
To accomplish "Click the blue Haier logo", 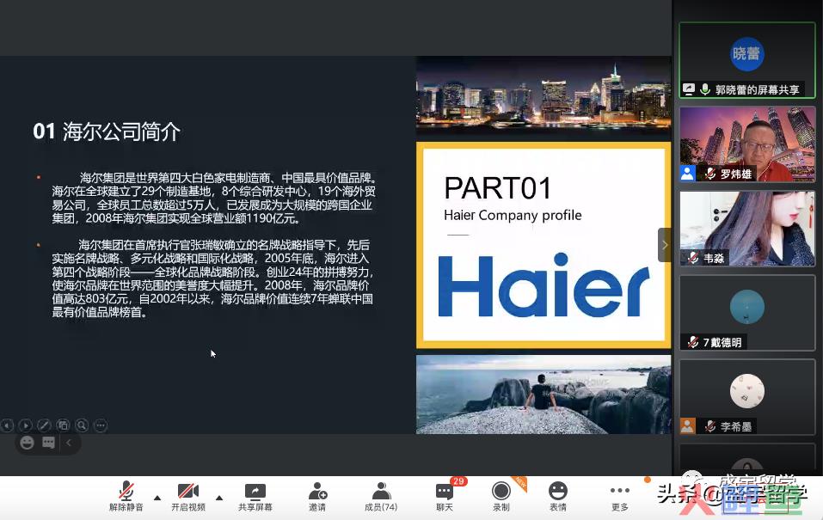I will (544, 284).
